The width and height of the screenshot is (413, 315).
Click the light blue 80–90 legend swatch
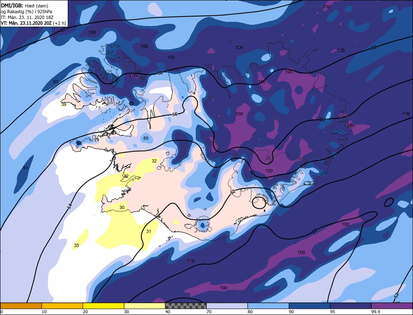(268, 306)
